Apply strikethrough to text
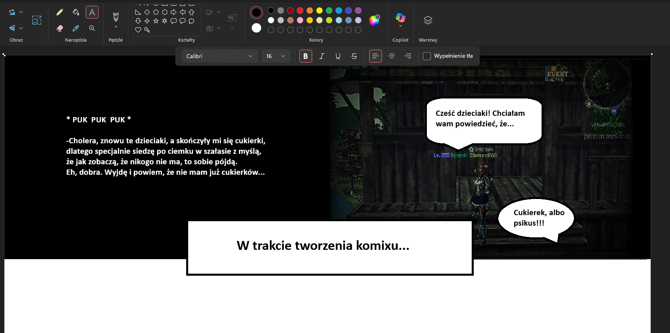 tap(354, 56)
